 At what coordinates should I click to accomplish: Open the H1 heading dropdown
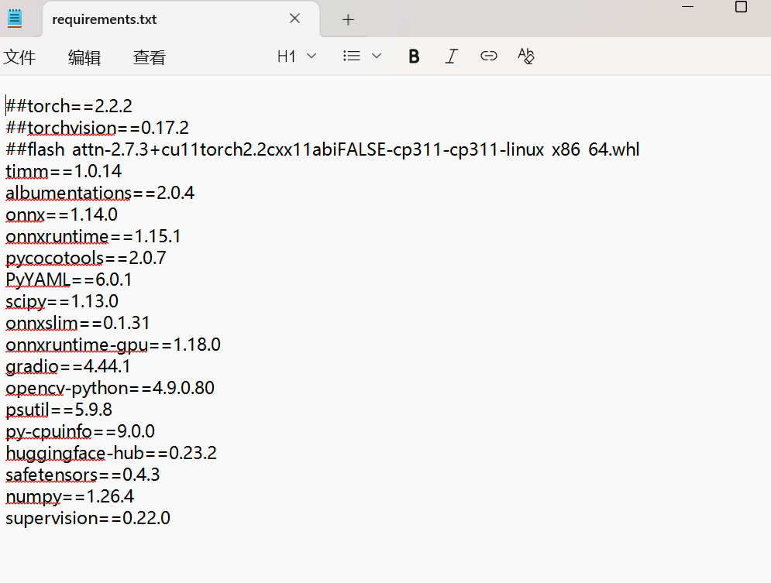(x=297, y=56)
